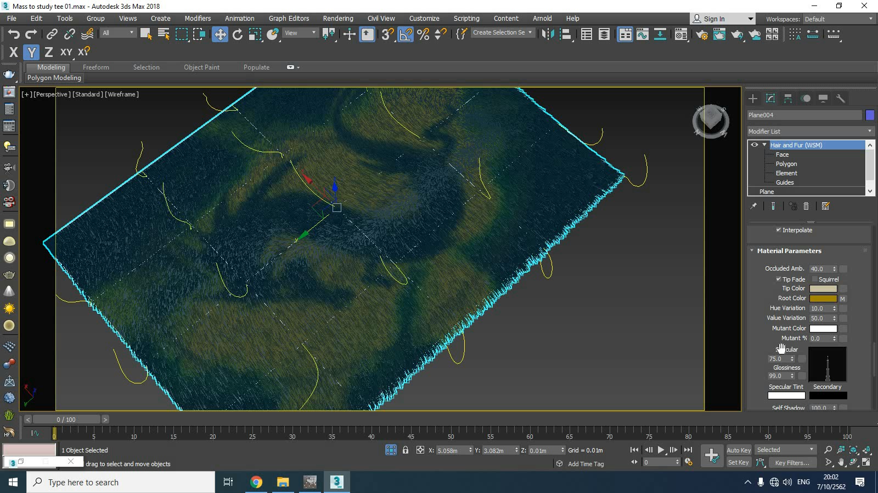Uncheck the Tip Fade checkbox
The image size is (878, 493).
(778, 279)
